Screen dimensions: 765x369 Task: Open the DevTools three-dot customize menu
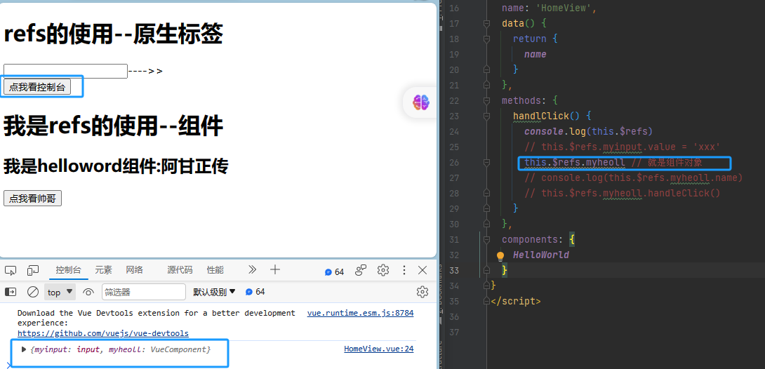click(404, 270)
